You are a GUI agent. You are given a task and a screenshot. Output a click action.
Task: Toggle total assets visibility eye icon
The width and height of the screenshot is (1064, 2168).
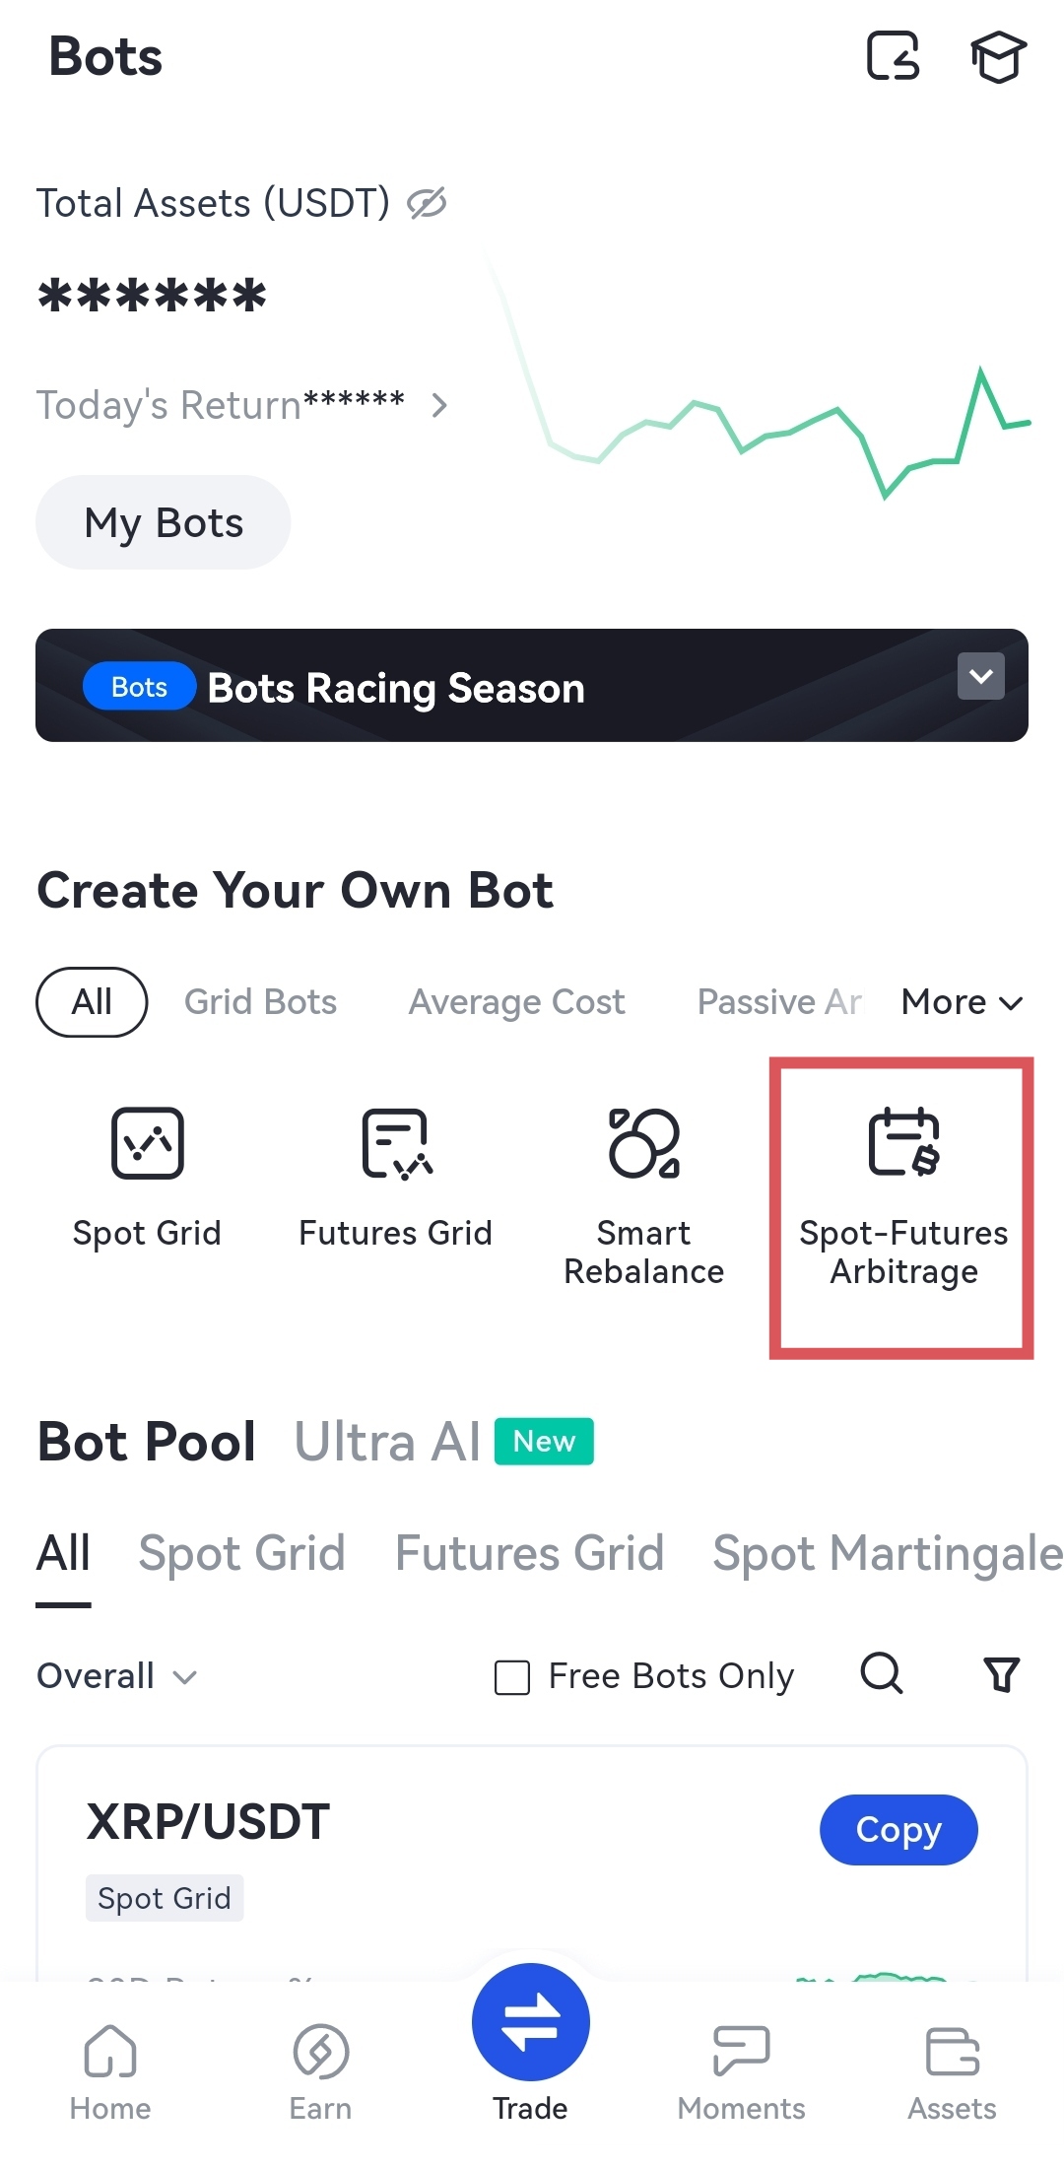pyautogui.click(x=428, y=203)
